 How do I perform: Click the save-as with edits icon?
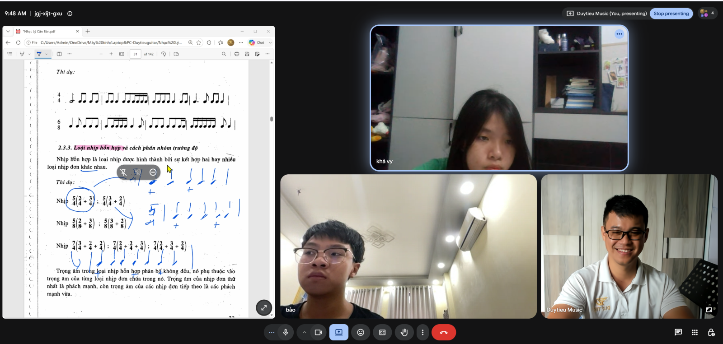[257, 54]
